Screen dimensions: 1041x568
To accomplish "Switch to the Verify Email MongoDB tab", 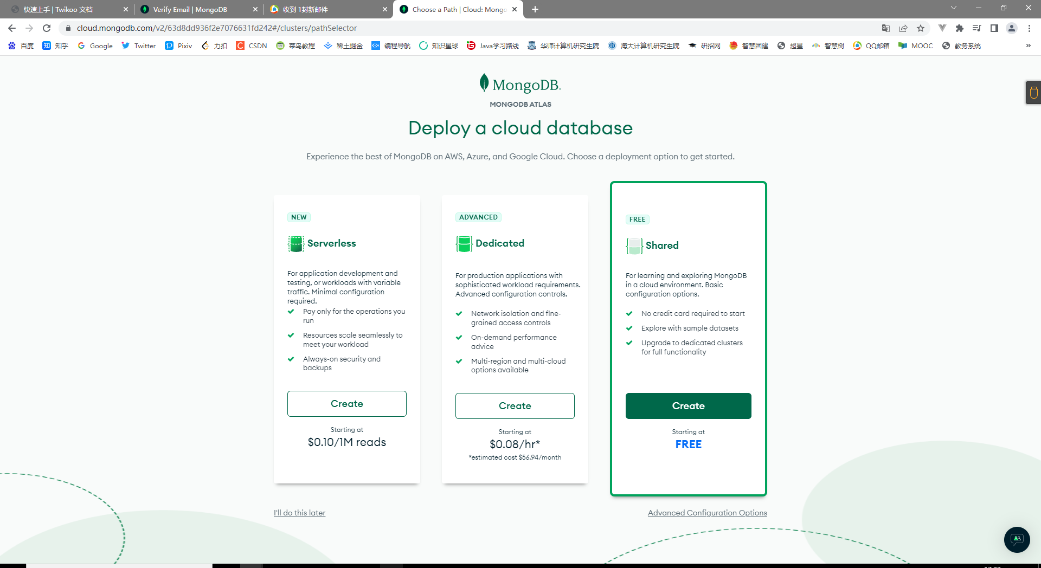I will pyautogui.click(x=190, y=9).
